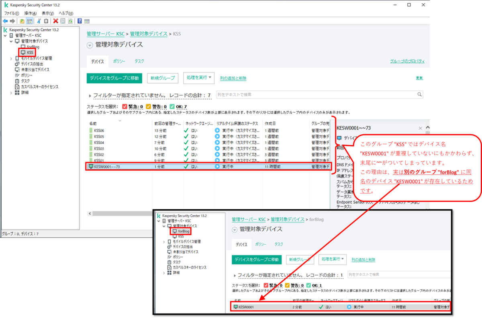Open the 処理を実行 dropdown in KSS window
The width and height of the screenshot is (482, 318).
tap(199, 78)
